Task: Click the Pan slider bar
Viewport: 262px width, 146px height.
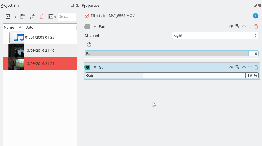Action: 167,53
